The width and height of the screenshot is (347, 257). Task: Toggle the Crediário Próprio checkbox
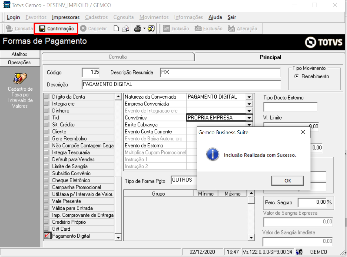pyautogui.click(x=46, y=222)
